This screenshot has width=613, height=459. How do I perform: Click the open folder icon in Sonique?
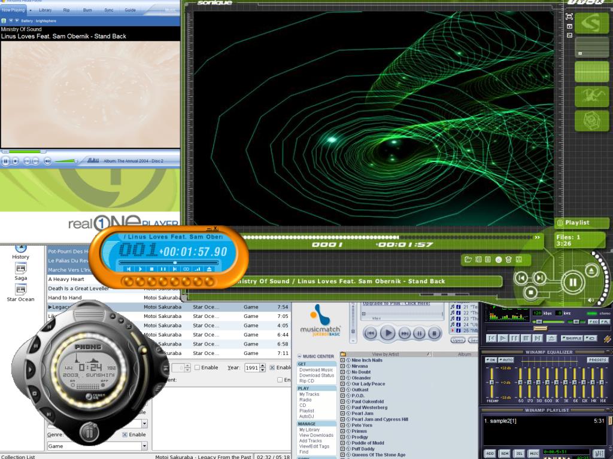click(x=468, y=259)
